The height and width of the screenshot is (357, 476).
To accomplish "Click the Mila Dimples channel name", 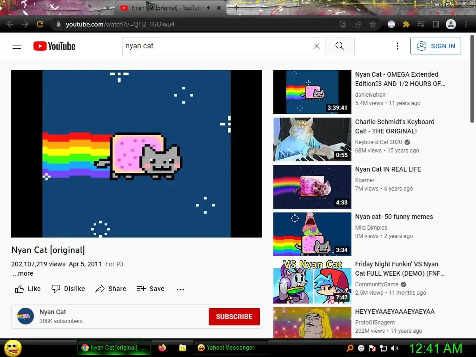I will click(371, 227).
